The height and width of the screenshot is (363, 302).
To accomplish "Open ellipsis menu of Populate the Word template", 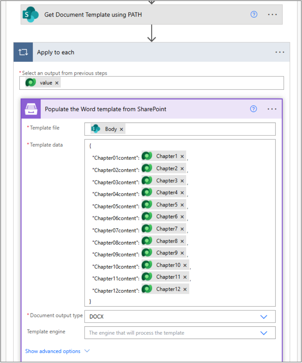I will [x=272, y=109].
